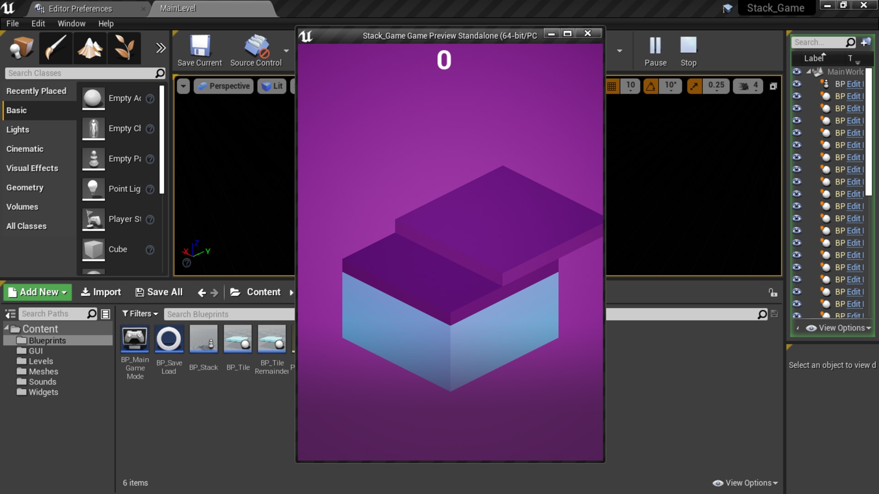Open Source Control settings
Viewport: 879px width, 494px height.
pos(257,50)
